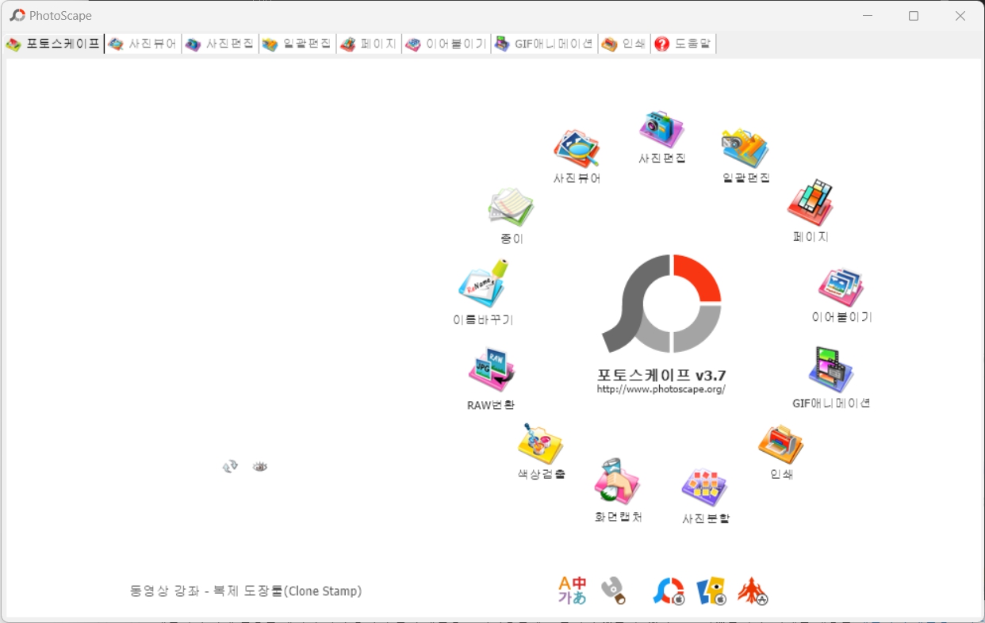985x623 pixels.
Task: Open 동영상 강좌 - 복제 도장툴 link
Action: pos(246,591)
